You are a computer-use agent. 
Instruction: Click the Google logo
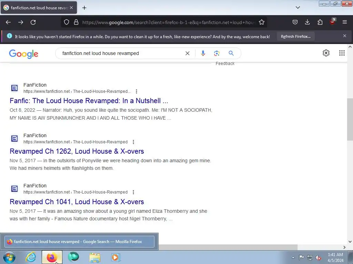[x=24, y=54]
